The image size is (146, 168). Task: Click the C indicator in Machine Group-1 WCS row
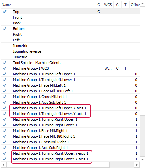click(x=117, y=68)
